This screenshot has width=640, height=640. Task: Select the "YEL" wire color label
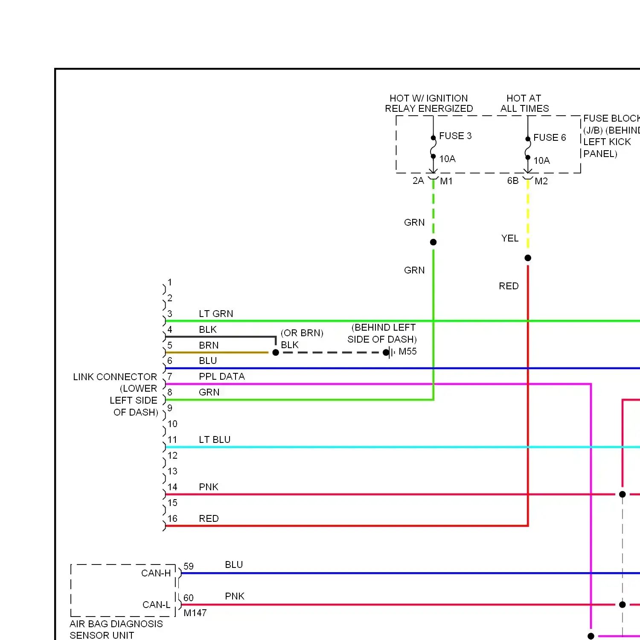pos(510,238)
